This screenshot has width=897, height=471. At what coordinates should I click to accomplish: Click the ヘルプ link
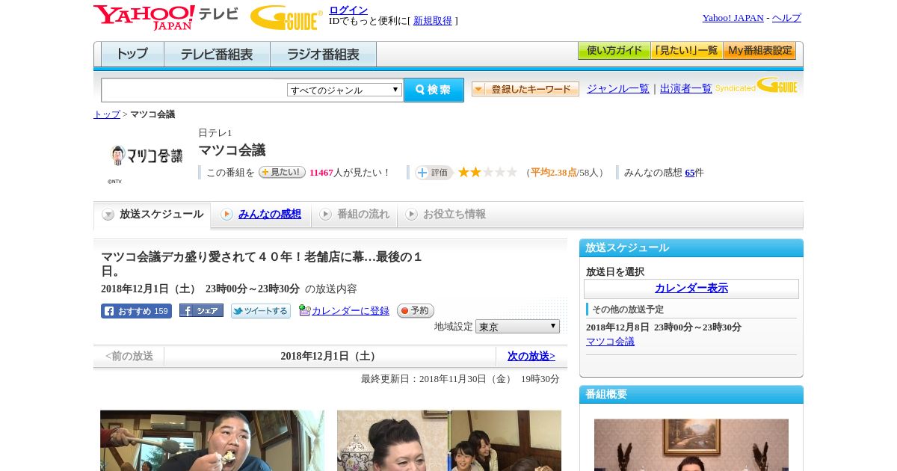786,18
